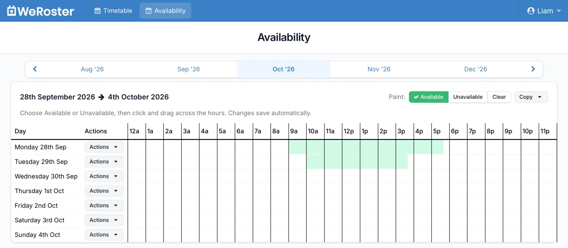Open Actions for Saturday 3rd Oct
568x248 pixels.
(x=104, y=220)
